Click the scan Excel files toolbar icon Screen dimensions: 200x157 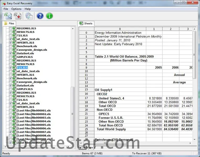pyautogui.click(x=8, y=16)
